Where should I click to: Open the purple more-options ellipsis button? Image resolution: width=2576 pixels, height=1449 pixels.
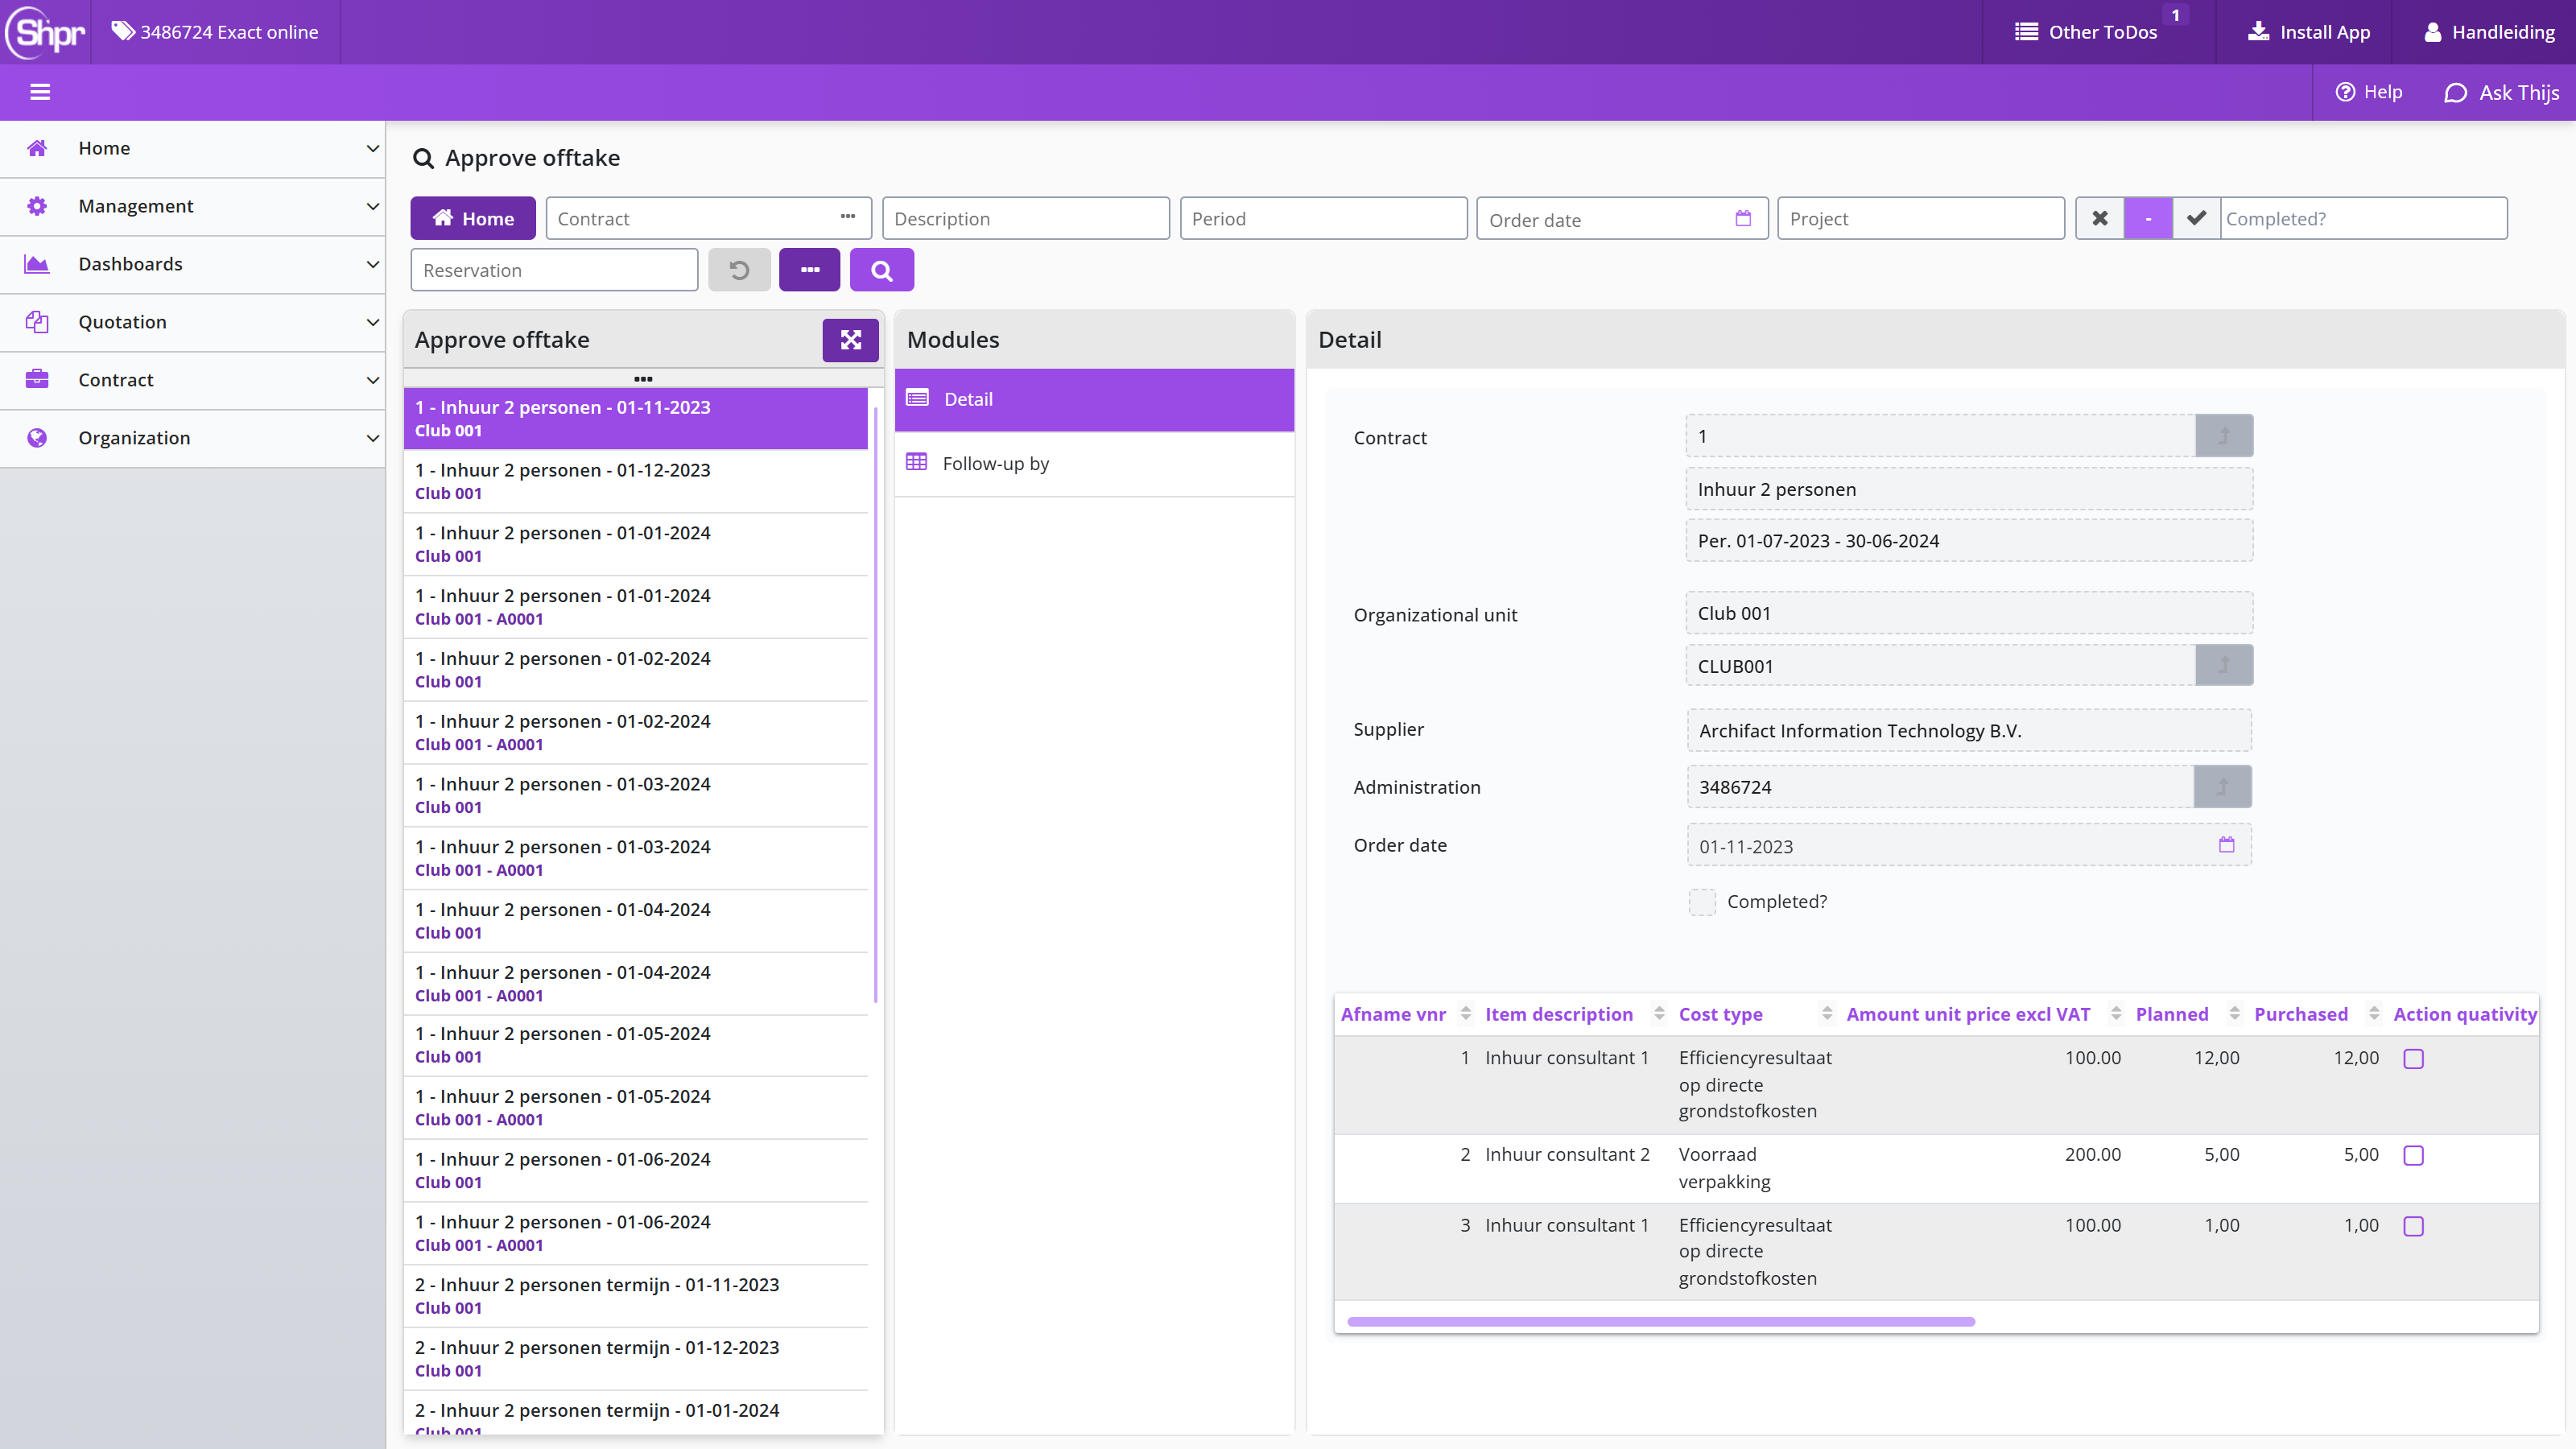810,270
